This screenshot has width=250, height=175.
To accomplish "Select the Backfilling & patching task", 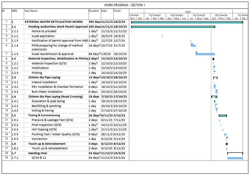I will (x=46, y=106).
